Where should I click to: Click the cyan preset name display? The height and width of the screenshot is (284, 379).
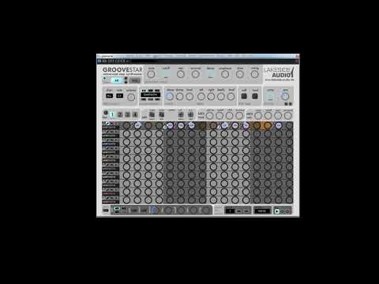coord(117,80)
